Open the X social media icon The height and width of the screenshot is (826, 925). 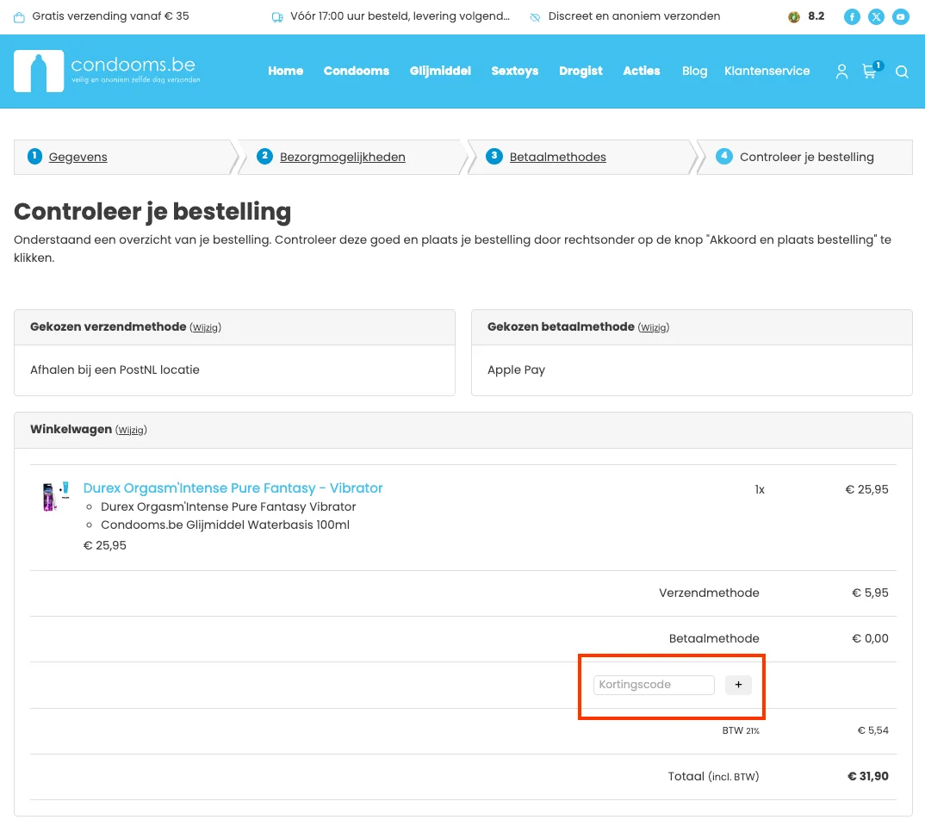click(x=876, y=16)
